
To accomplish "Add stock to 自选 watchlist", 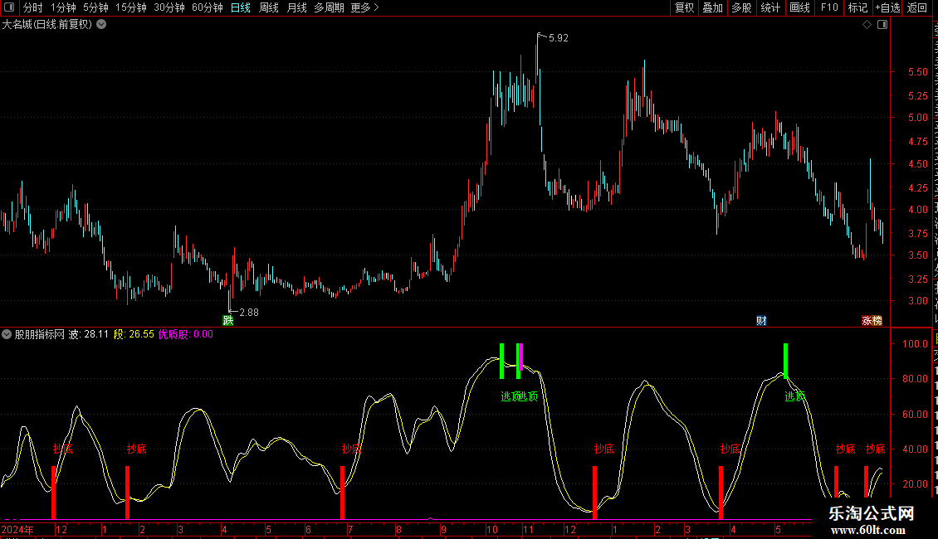I will click(887, 7).
